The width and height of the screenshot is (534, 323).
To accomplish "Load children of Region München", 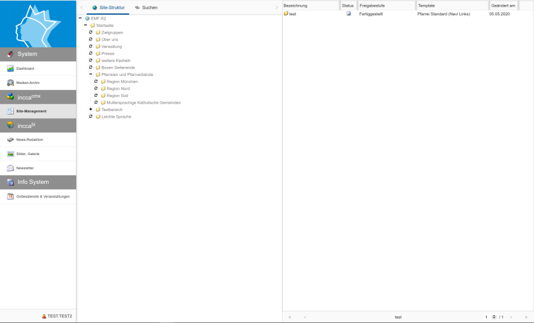I will click(96, 82).
